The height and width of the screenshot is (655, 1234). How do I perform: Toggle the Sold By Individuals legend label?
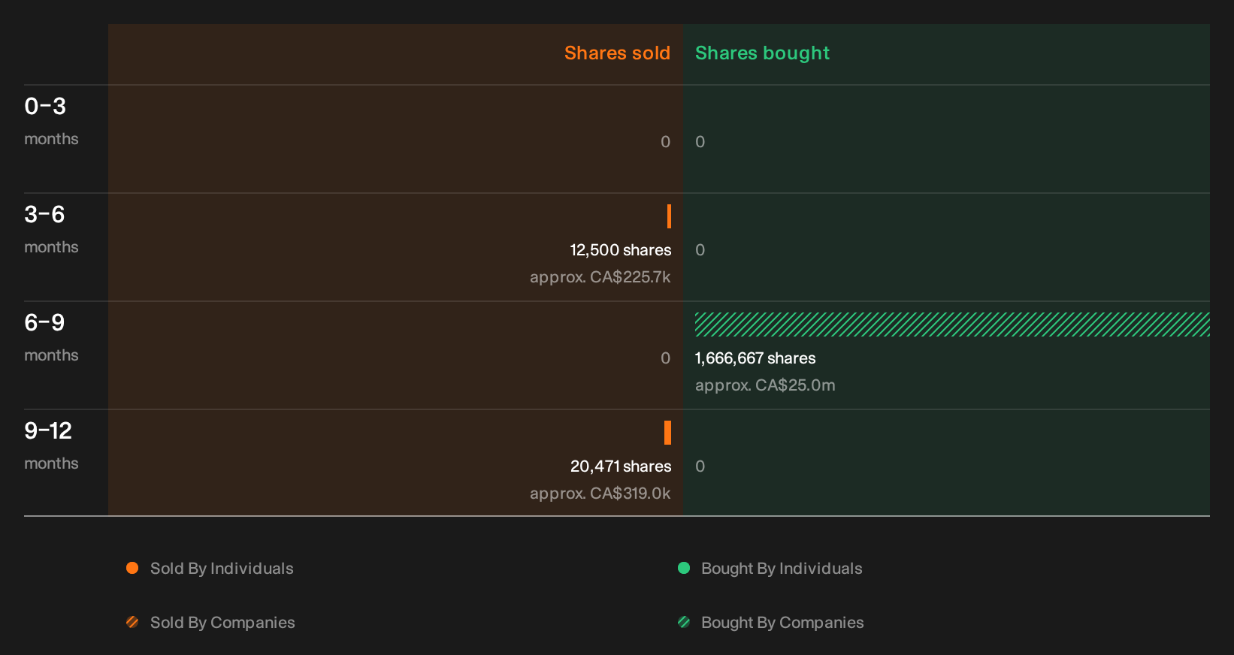(222, 569)
